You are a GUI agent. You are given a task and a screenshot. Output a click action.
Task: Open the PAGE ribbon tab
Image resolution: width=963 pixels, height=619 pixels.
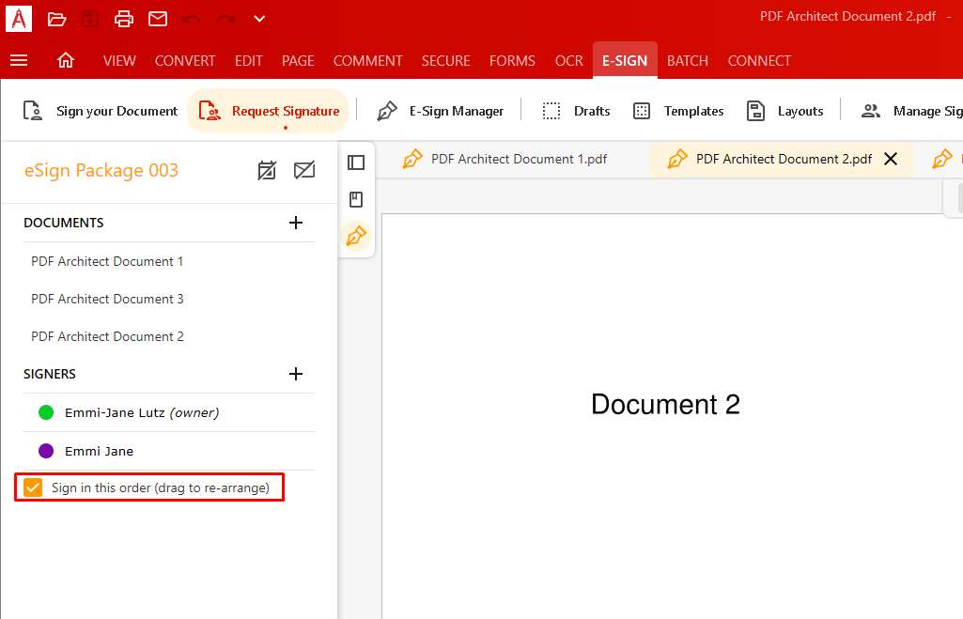point(298,61)
